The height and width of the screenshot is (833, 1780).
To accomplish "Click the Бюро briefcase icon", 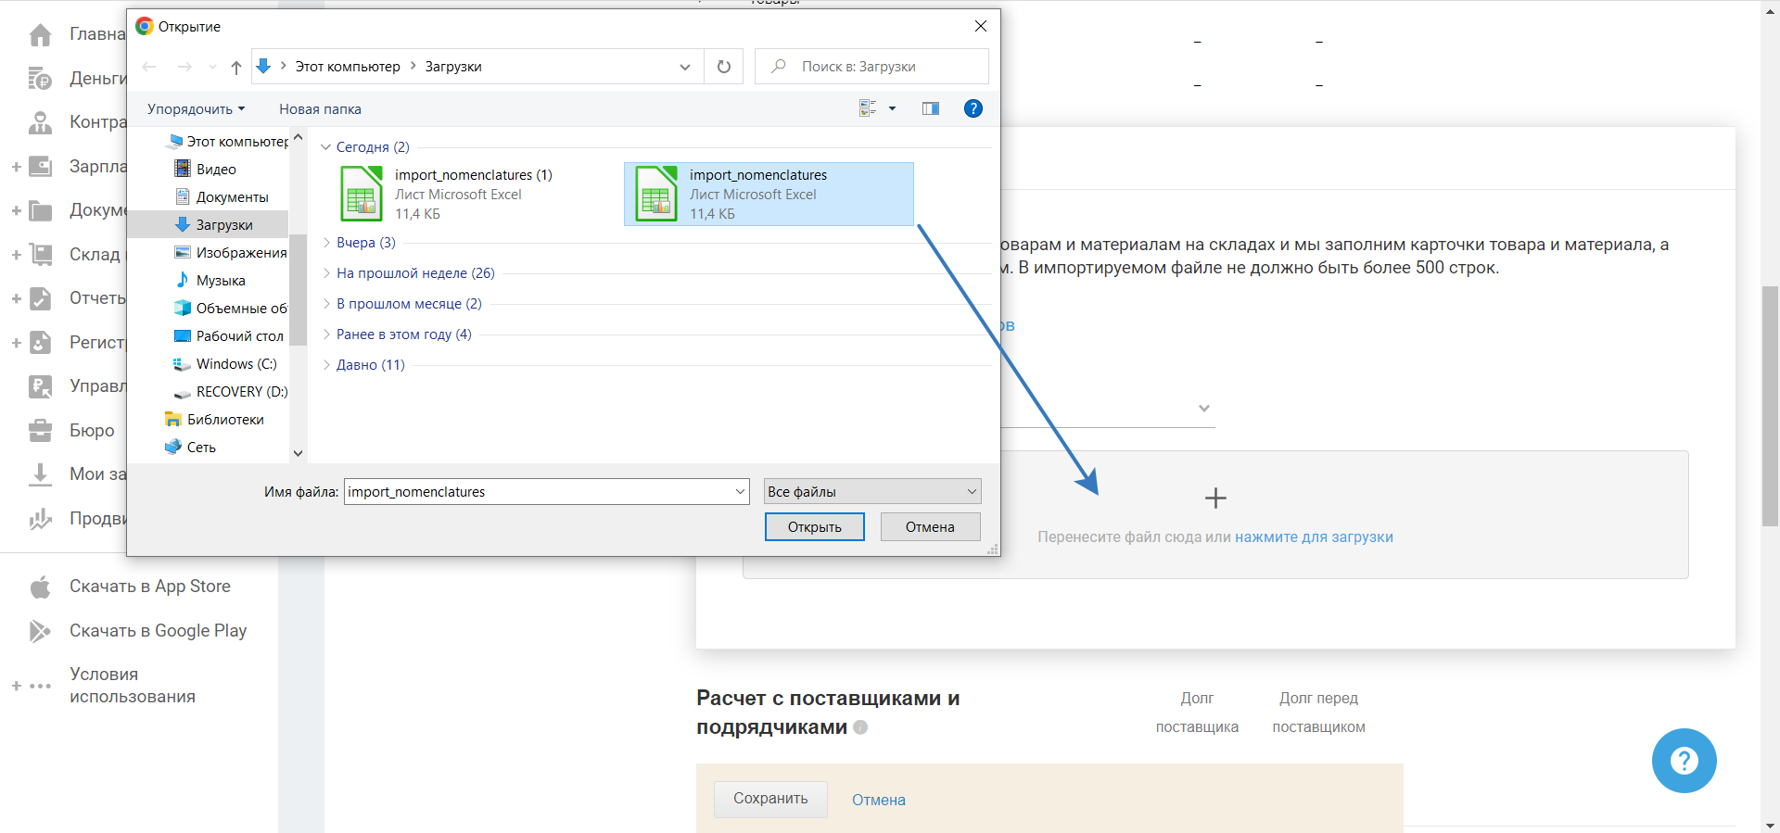I will tap(40, 431).
